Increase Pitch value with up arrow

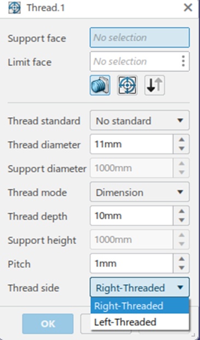181,259
